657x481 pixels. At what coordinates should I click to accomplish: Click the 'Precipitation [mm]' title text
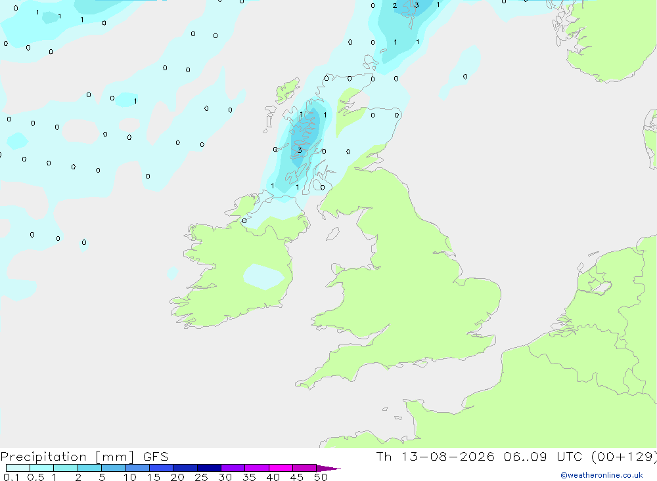(x=67, y=457)
